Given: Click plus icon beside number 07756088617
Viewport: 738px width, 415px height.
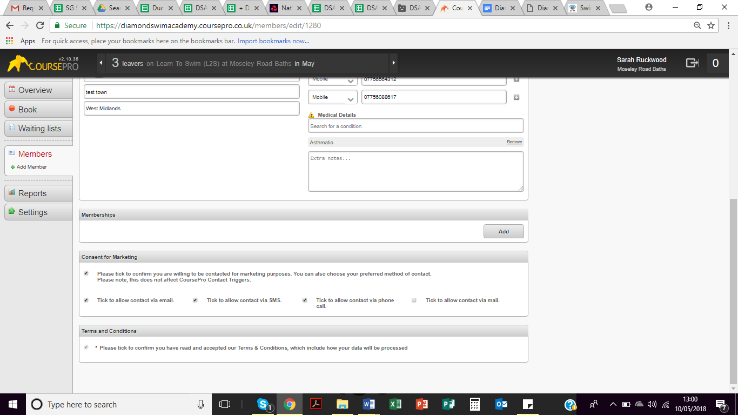Looking at the screenshot, I should pyautogui.click(x=516, y=97).
